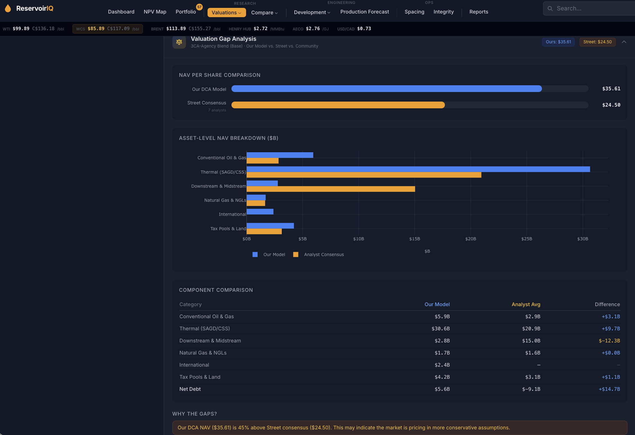Click the WTI $99.89 price ticker
The width and height of the screenshot is (635, 435).
point(33,29)
